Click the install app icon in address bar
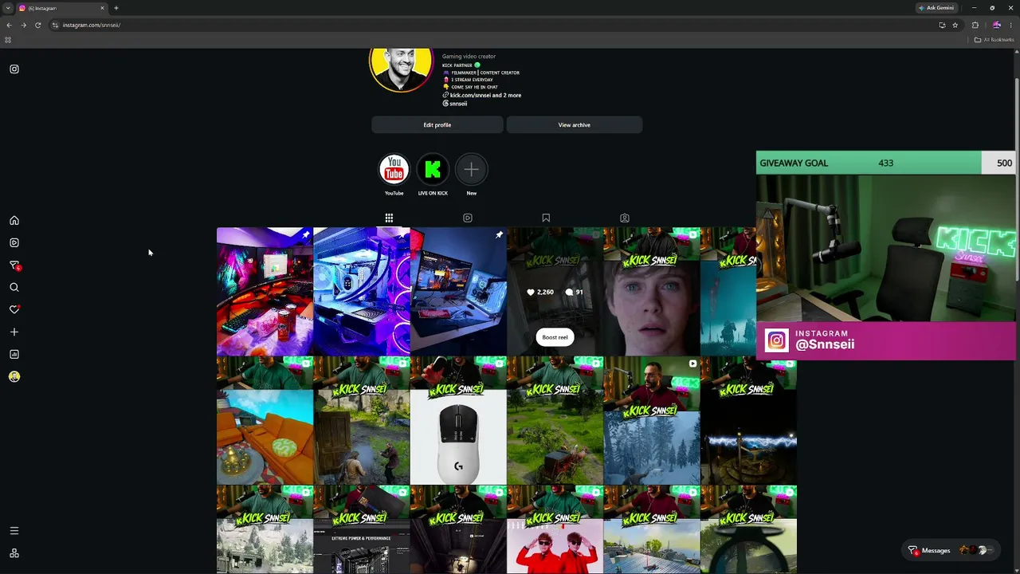This screenshot has width=1020, height=574. tap(942, 25)
